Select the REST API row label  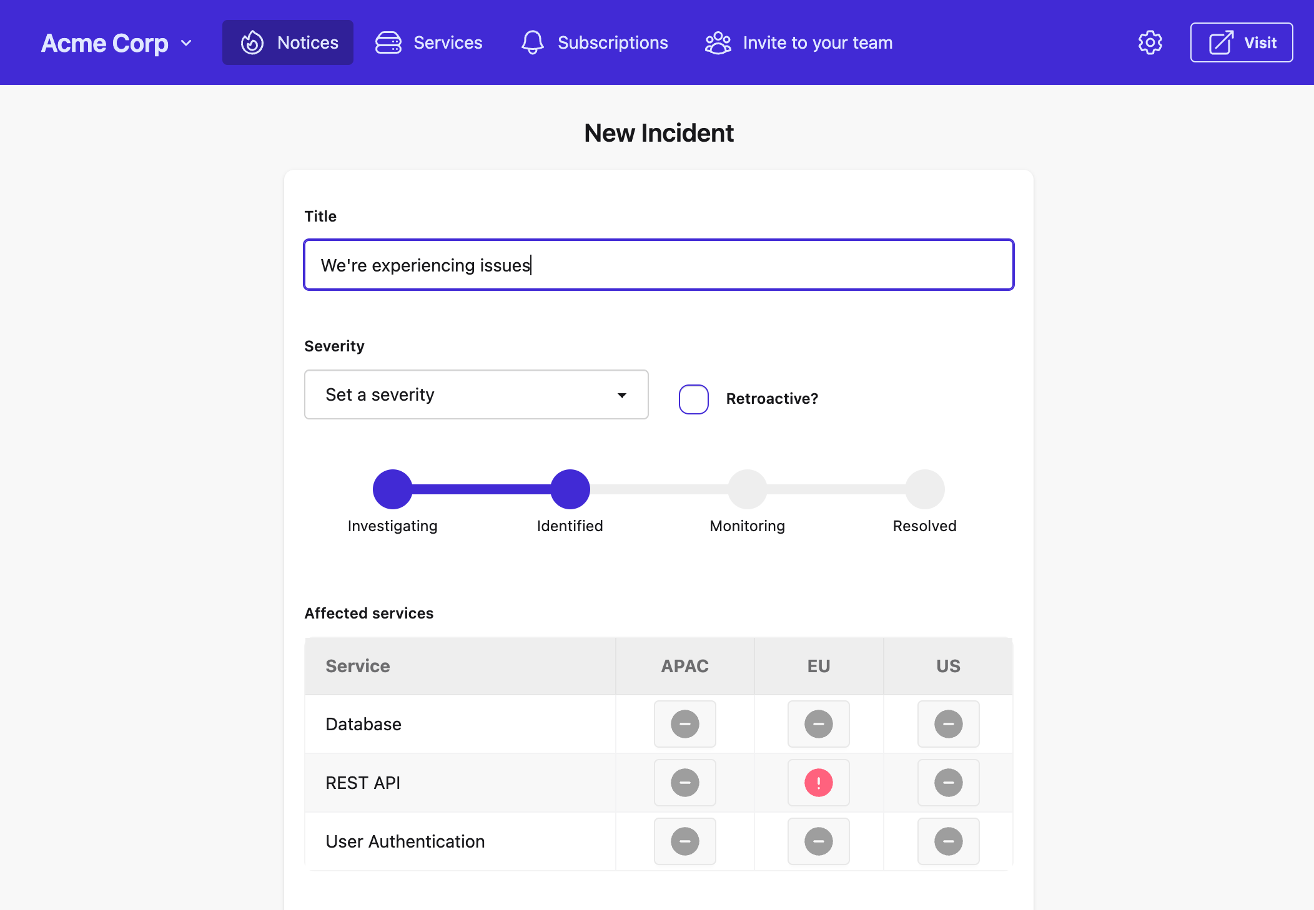coord(363,783)
